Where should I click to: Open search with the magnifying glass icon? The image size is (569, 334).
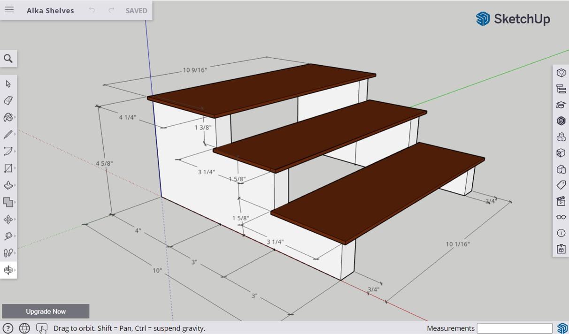pyautogui.click(x=8, y=58)
